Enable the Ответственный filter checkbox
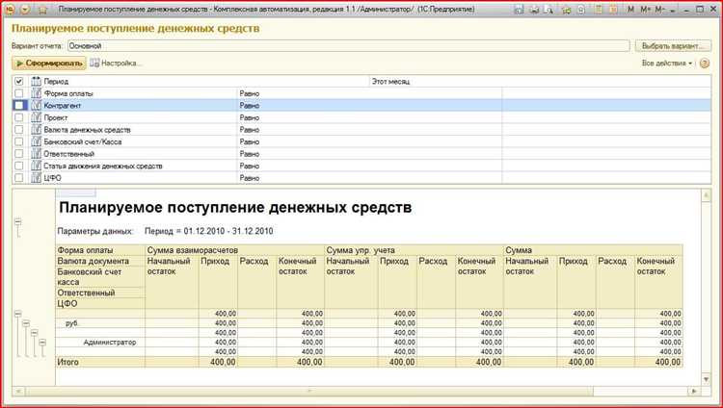The height and width of the screenshot is (408, 723). coord(19,153)
